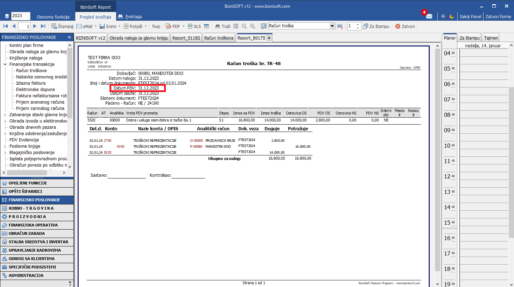514x287 pixels.
Task: Open the Obrada naloga za glavnu knjigu tab
Action: point(139,38)
